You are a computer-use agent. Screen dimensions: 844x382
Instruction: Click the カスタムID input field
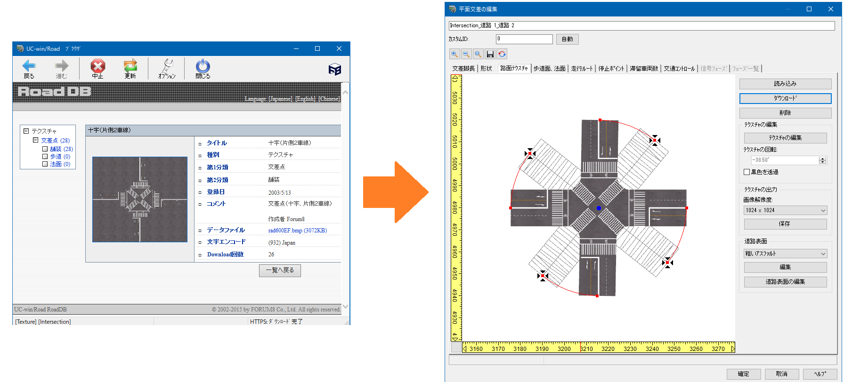tap(524, 39)
